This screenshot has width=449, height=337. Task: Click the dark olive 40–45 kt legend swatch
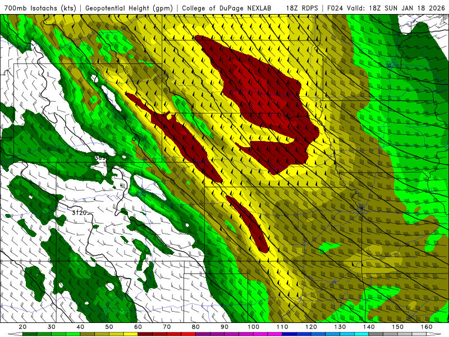coord(88,334)
